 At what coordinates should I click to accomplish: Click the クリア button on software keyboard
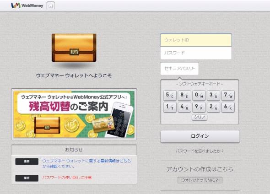[x=200, y=117]
